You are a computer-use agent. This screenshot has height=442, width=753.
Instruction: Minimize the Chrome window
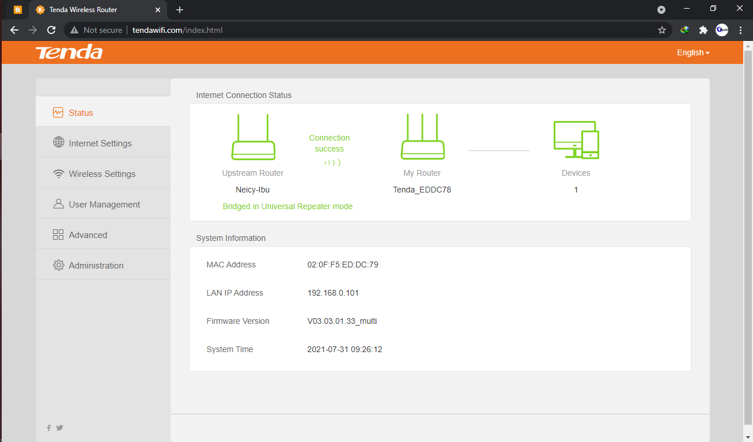(686, 9)
